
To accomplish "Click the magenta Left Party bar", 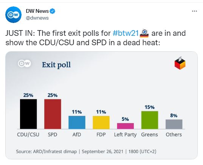I will (126, 126).
